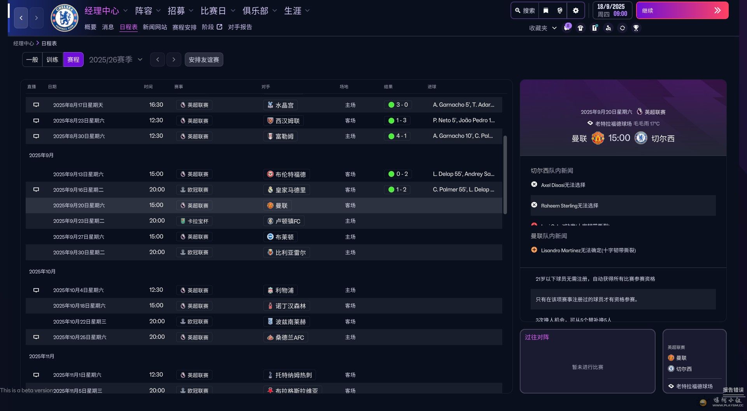
Task: Switch to 一般 view toggle
Action: pos(32,59)
